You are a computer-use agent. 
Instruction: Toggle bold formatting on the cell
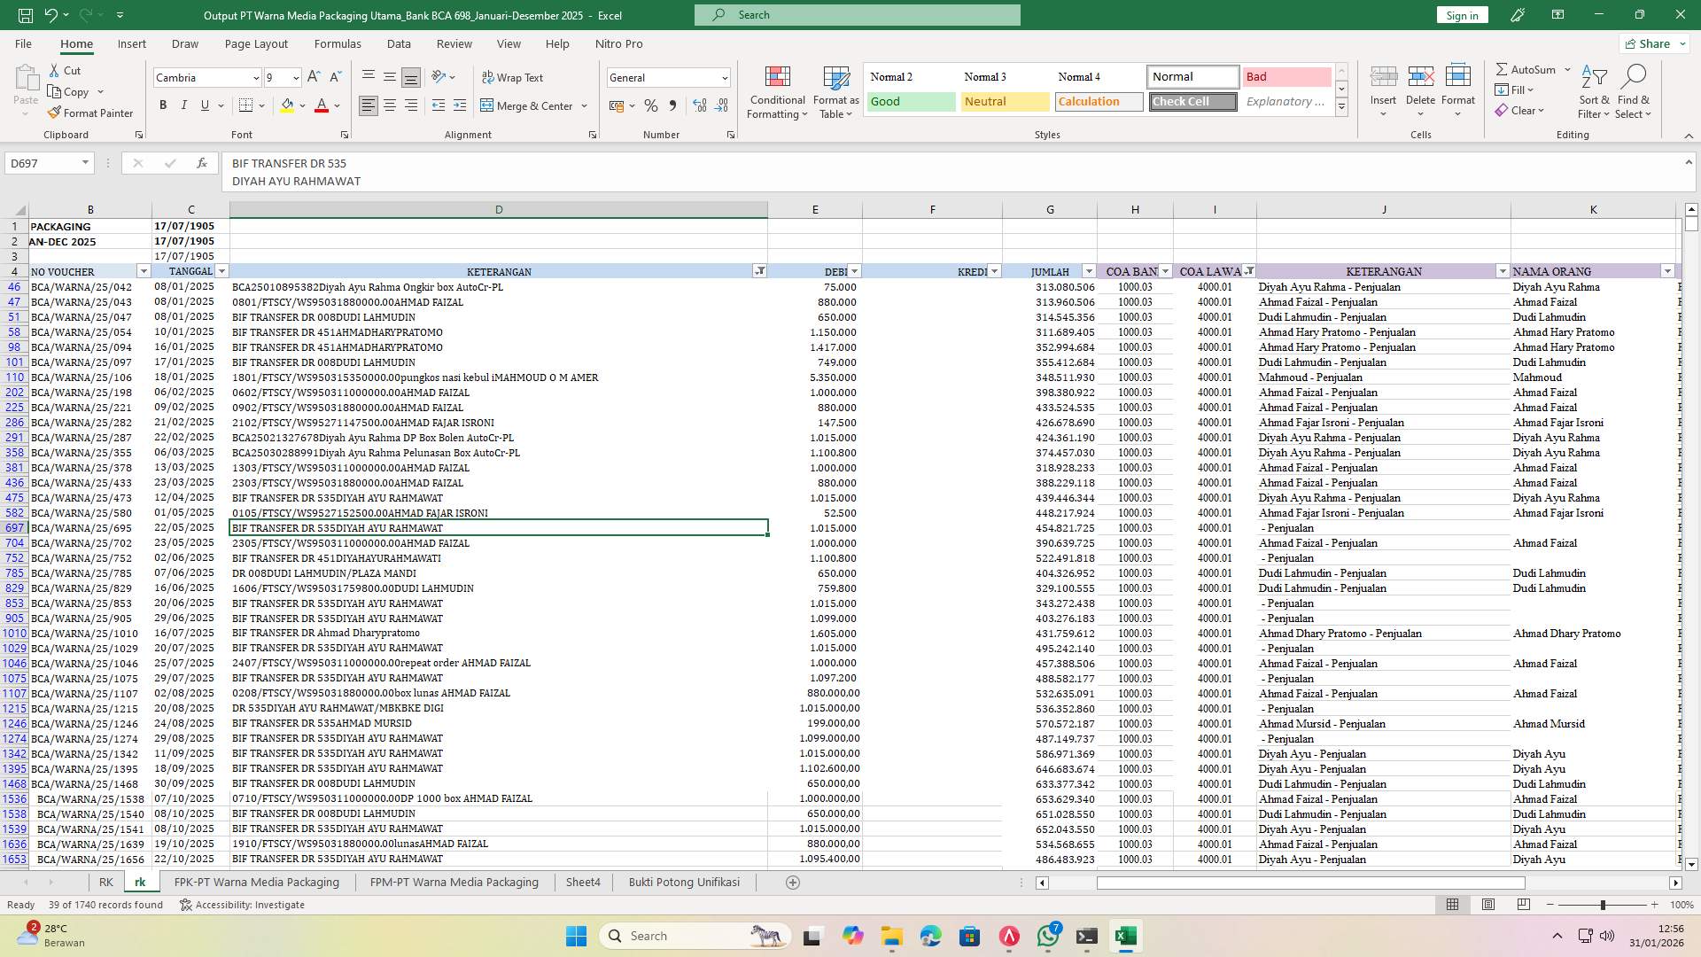(163, 105)
